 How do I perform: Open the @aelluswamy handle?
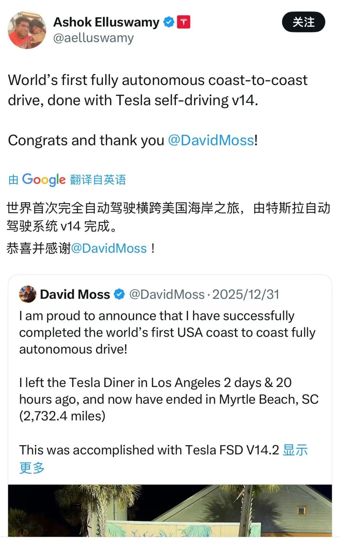click(93, 38)
